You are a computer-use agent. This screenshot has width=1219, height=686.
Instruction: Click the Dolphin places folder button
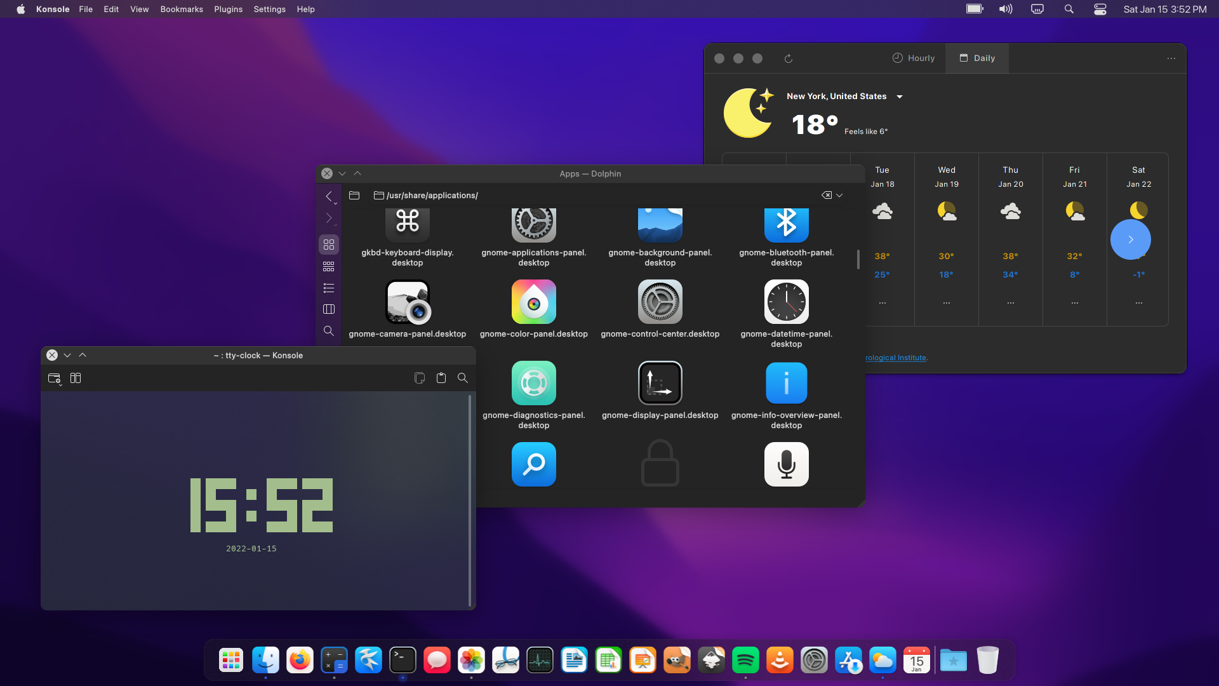click(354, 196)
